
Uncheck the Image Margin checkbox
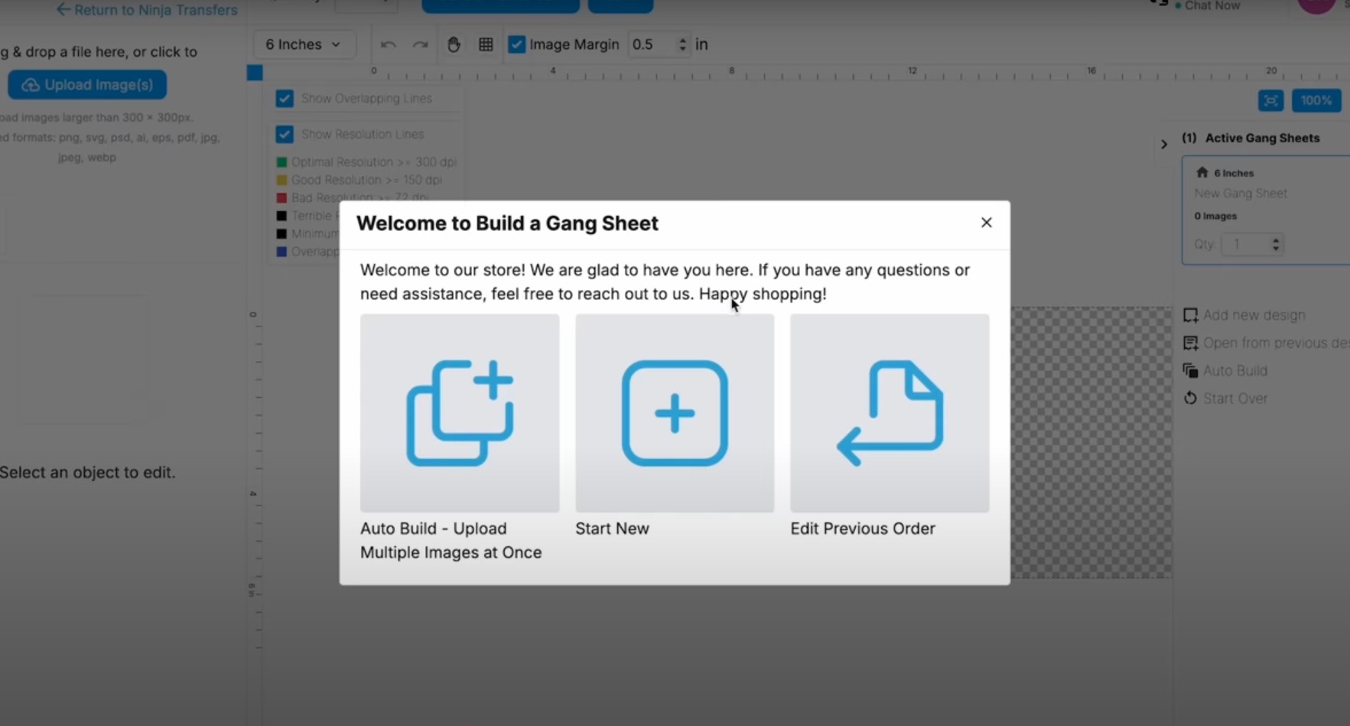coord(517,44)
